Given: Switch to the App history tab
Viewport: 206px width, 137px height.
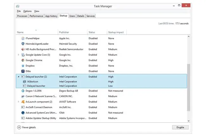Looking at the screenshot, I should coord(51,16).
